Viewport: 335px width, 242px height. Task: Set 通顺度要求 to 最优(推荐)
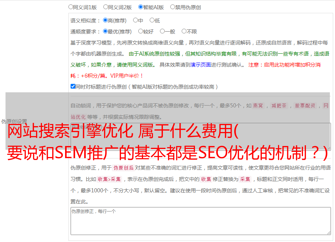105,31
